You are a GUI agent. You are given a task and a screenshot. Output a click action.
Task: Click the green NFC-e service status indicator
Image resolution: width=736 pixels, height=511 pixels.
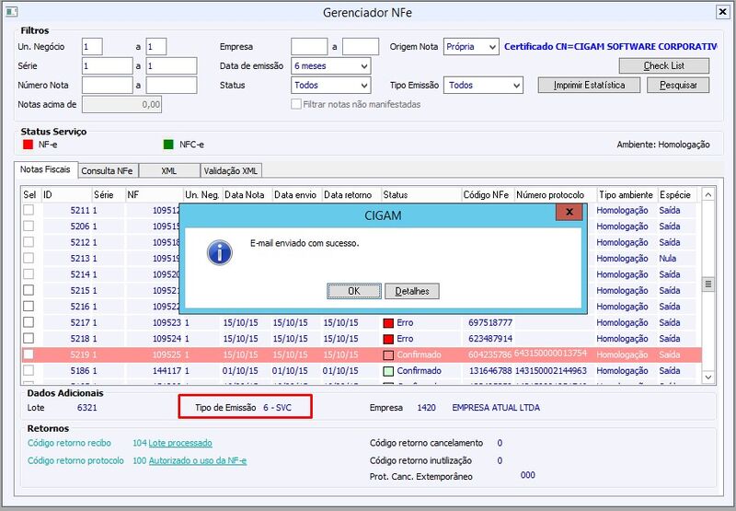168,145
